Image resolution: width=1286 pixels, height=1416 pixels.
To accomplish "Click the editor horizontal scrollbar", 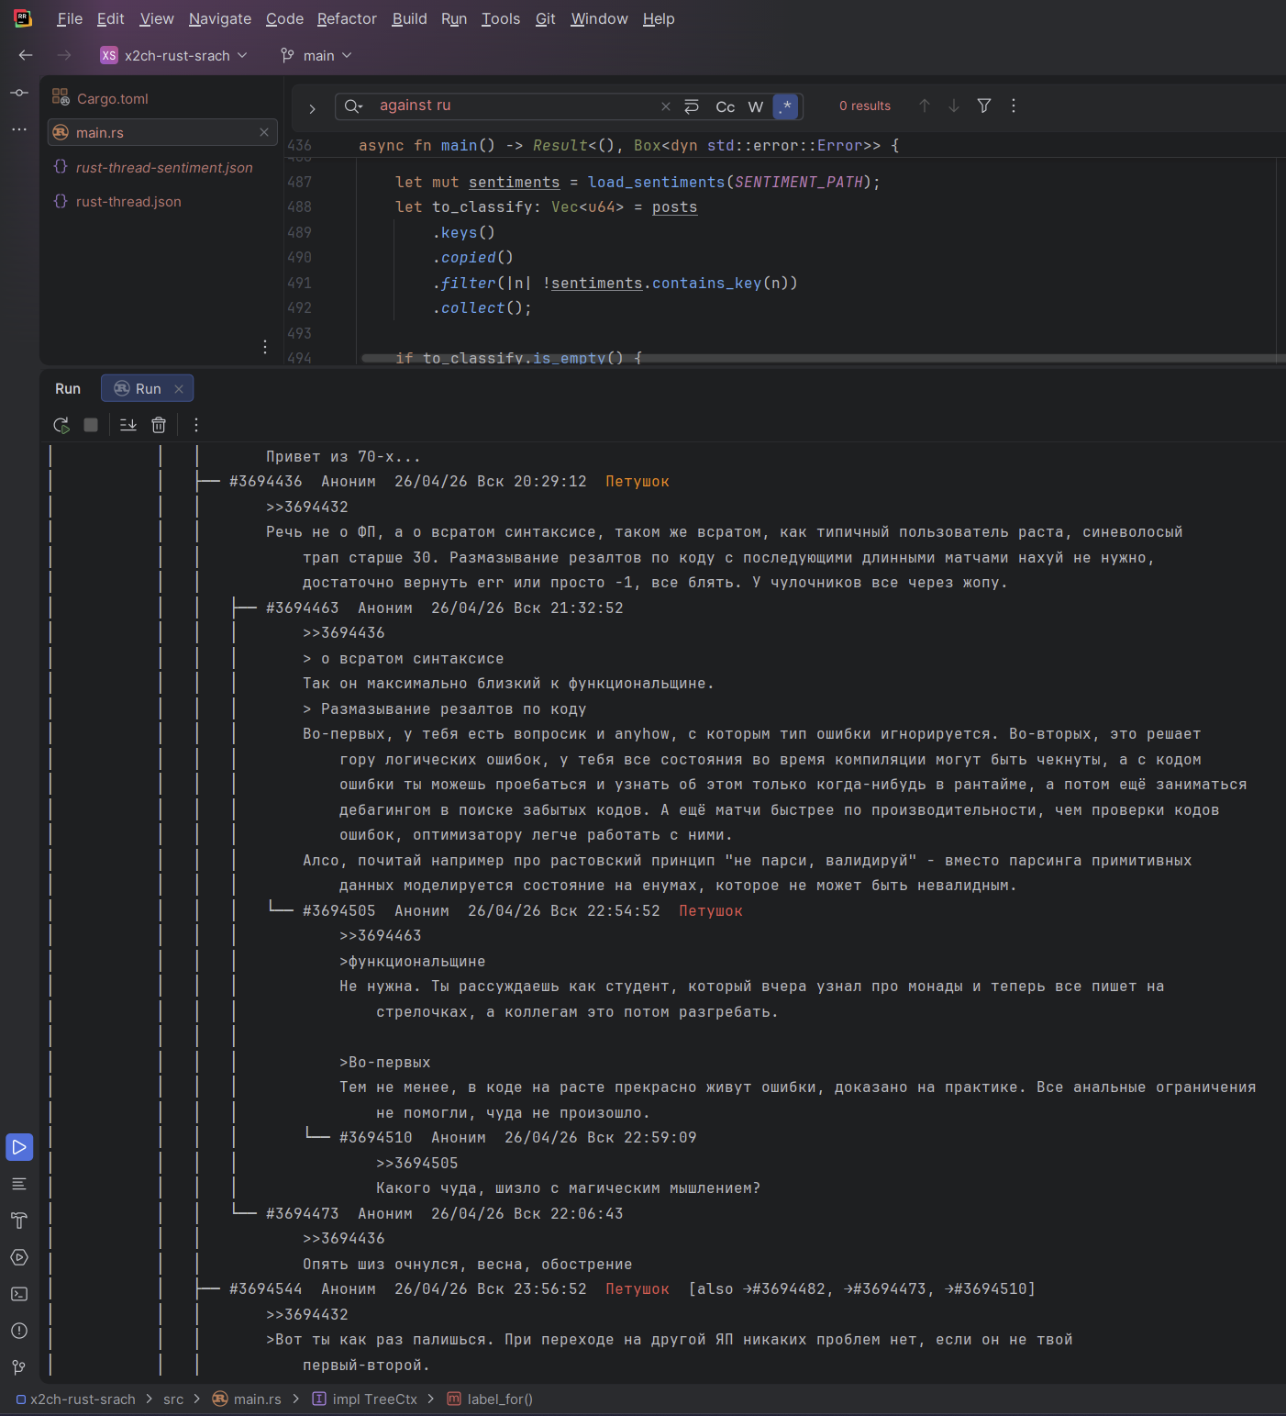I will [x=823, y=358].
